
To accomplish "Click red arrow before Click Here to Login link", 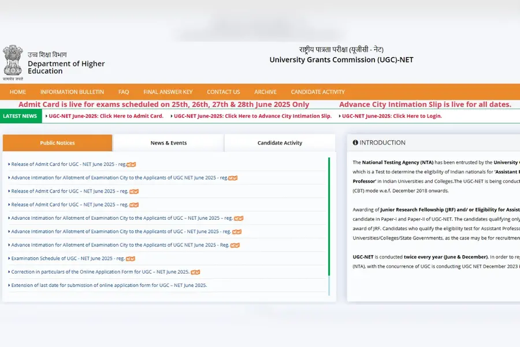I will coord(341,116).
